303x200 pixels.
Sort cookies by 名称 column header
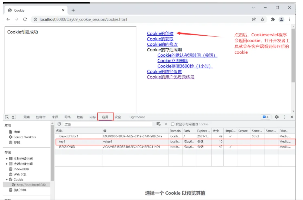[79, 131]
